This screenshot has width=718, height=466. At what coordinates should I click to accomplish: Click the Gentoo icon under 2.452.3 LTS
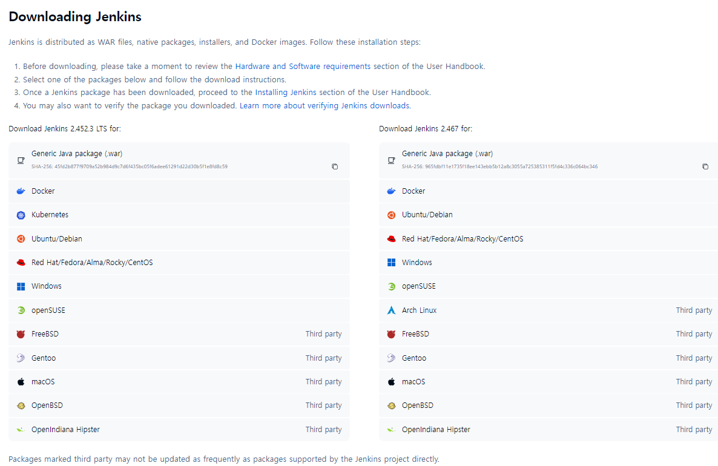click(21, 358)
